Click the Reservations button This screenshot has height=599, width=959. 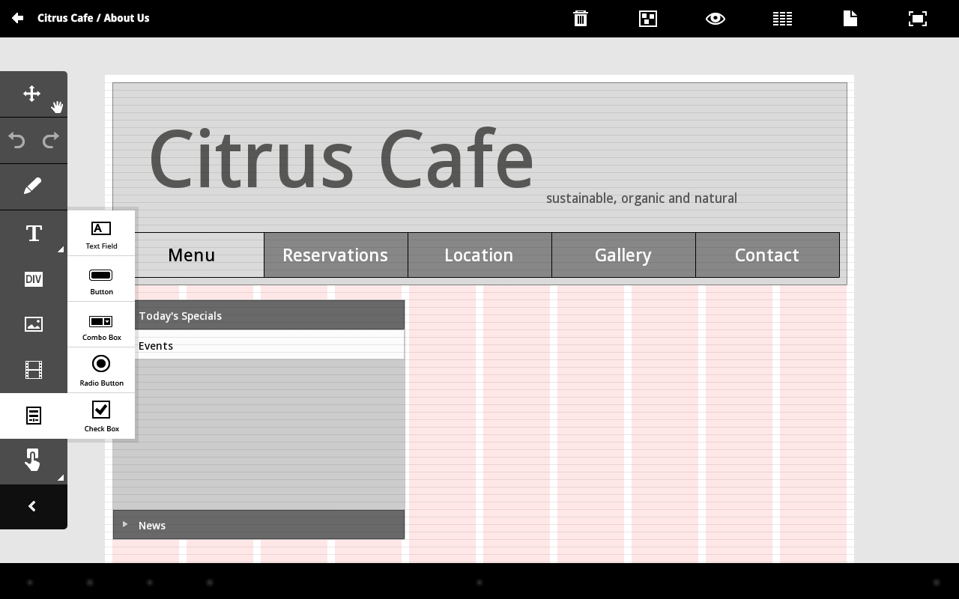336,255
